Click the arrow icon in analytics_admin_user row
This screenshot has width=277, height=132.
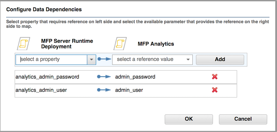pyautogui.click(x=104, y=90)
